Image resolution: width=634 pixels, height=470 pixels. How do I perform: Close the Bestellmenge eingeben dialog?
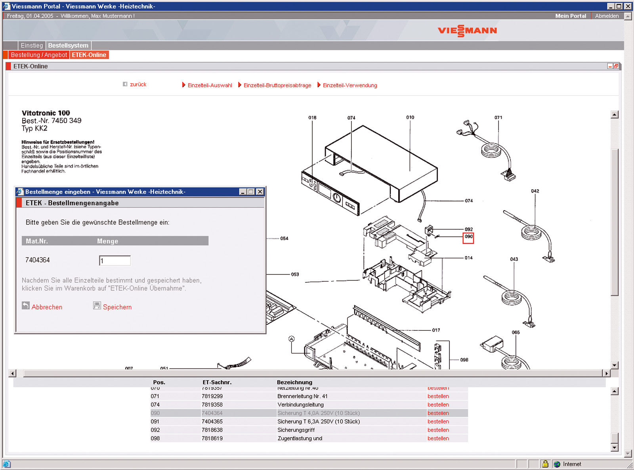260,192
